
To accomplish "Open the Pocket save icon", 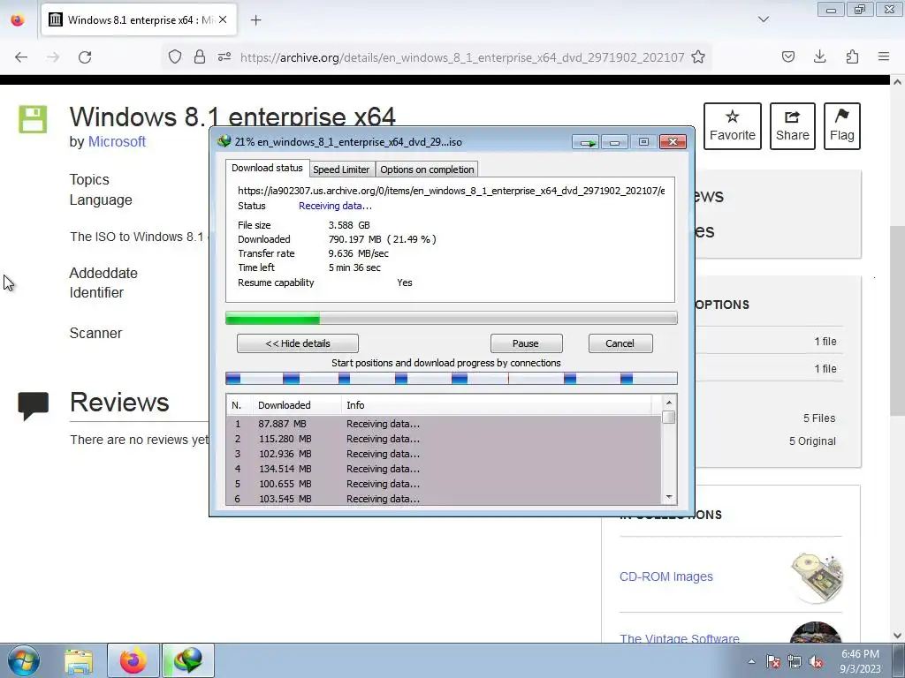I will point(787,56).
